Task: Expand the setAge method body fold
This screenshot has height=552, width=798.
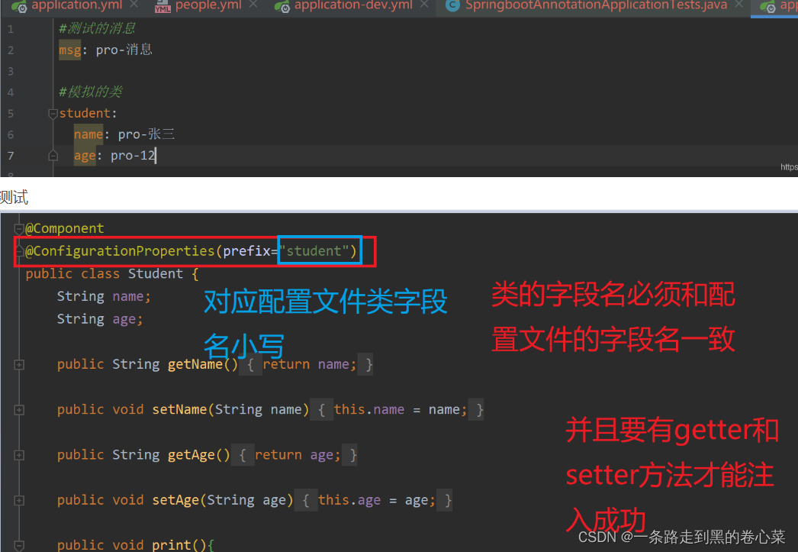Action: (18, 499)
